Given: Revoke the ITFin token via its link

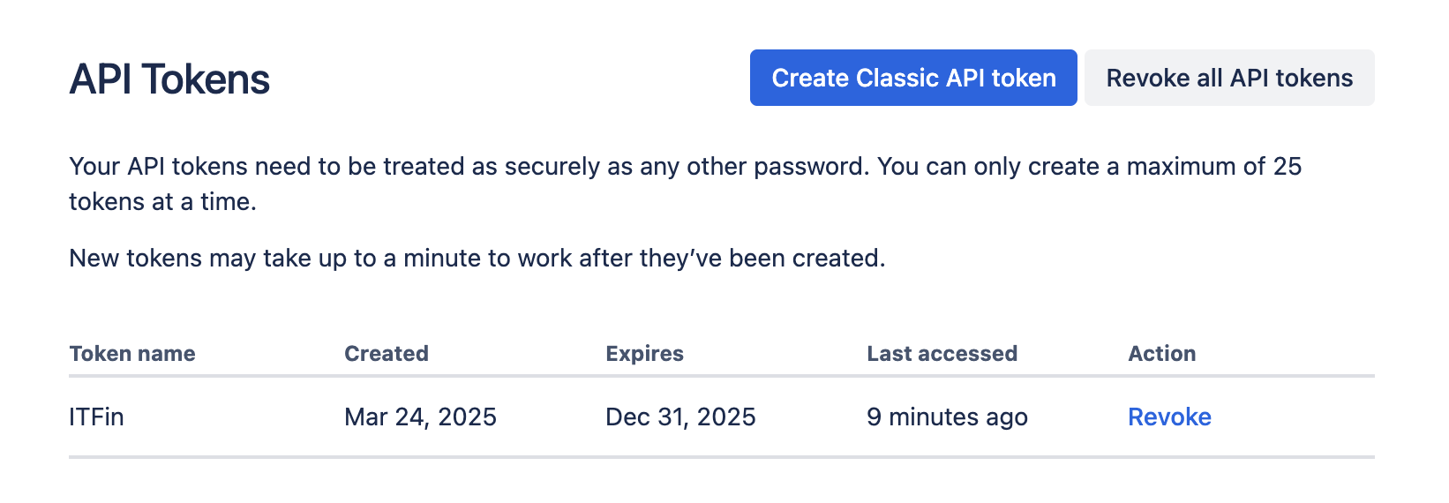Looking at the screenshot, I should pos(1169,417).
